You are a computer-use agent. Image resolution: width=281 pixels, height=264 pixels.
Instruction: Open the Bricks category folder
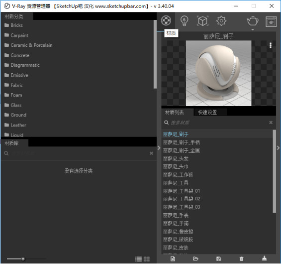[13, 25]
